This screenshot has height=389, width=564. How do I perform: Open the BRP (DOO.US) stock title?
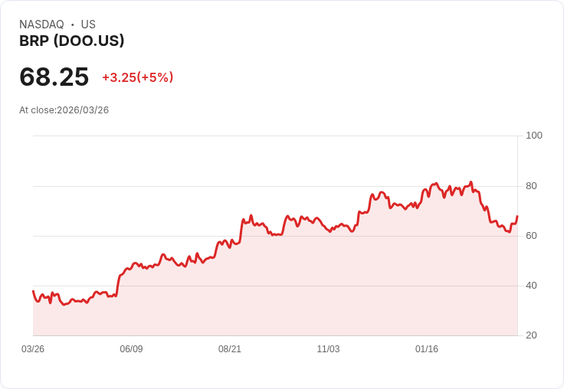[71, 41]
